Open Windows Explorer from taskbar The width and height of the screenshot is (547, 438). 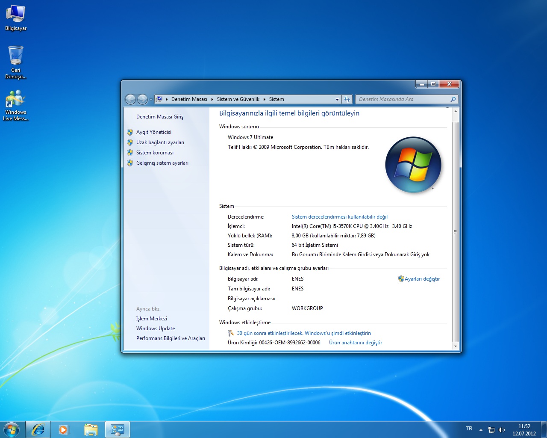click(x=91, y=429)
